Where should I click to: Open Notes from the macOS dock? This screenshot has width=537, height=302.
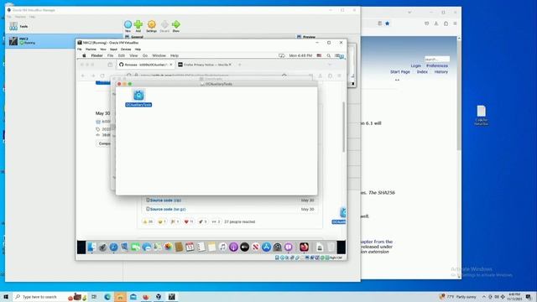coord(211,247)
